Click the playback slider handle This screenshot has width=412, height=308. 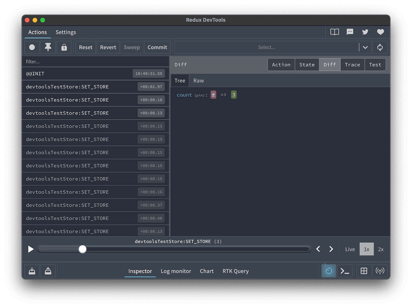tap(82, 249)
